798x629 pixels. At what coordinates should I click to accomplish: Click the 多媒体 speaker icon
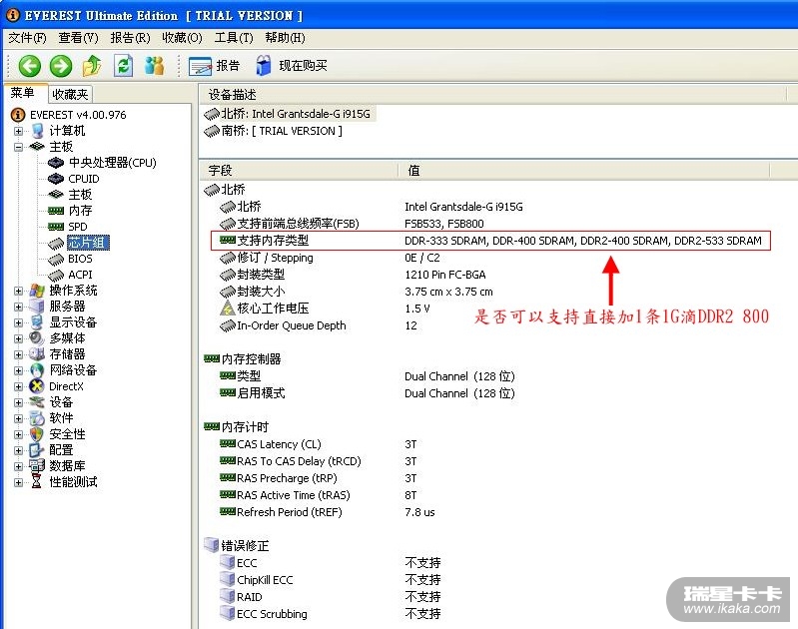tap(37, 338)
